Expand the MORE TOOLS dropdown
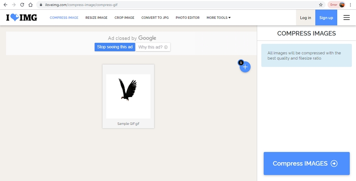The width and height of the screenshot is (356, 181). (x=218, y=18)
